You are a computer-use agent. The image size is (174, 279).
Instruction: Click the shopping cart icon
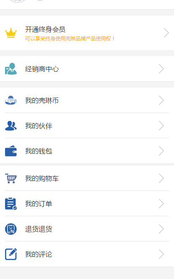(x=11, y=178)
